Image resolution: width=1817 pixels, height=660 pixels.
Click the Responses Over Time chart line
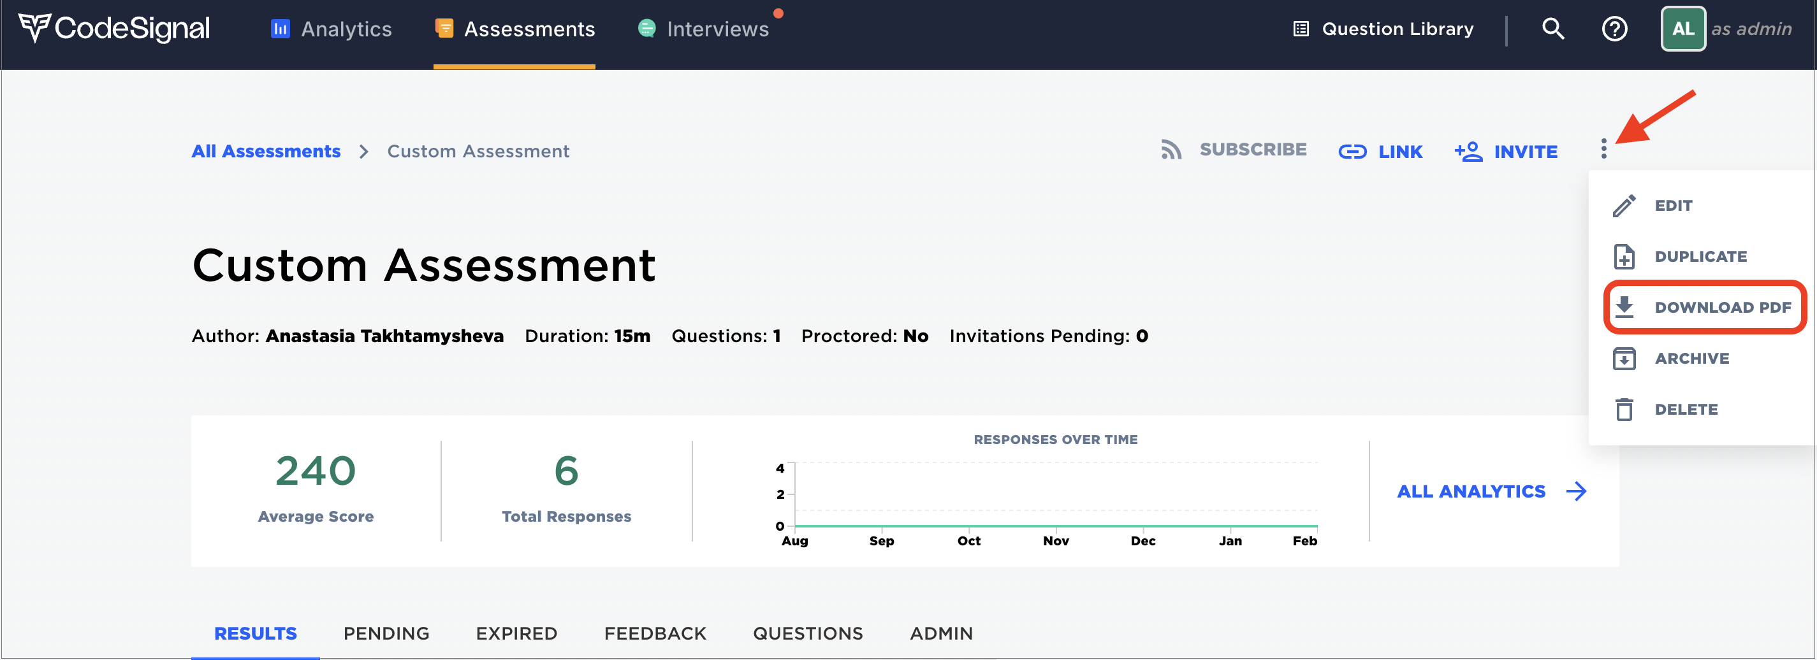point(1056,526)
